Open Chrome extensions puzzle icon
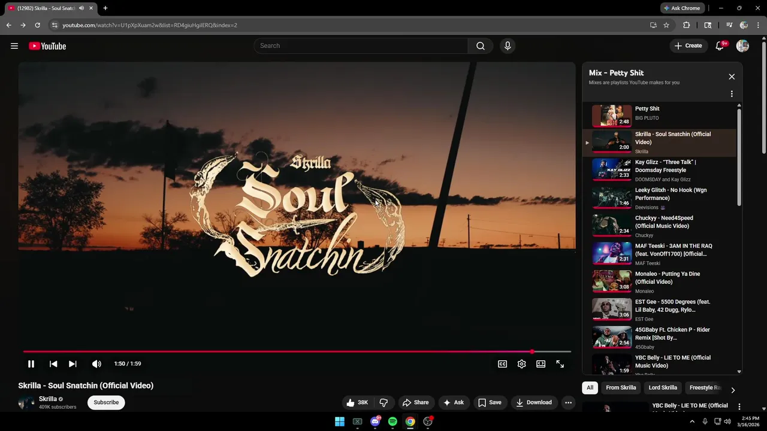This screenshot has height=431, width=767. click(x=687, y=25)
